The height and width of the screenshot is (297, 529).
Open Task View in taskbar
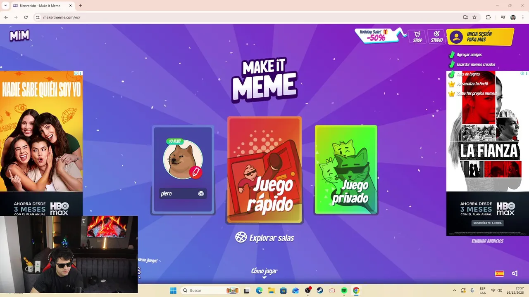(x=246, y=290)
